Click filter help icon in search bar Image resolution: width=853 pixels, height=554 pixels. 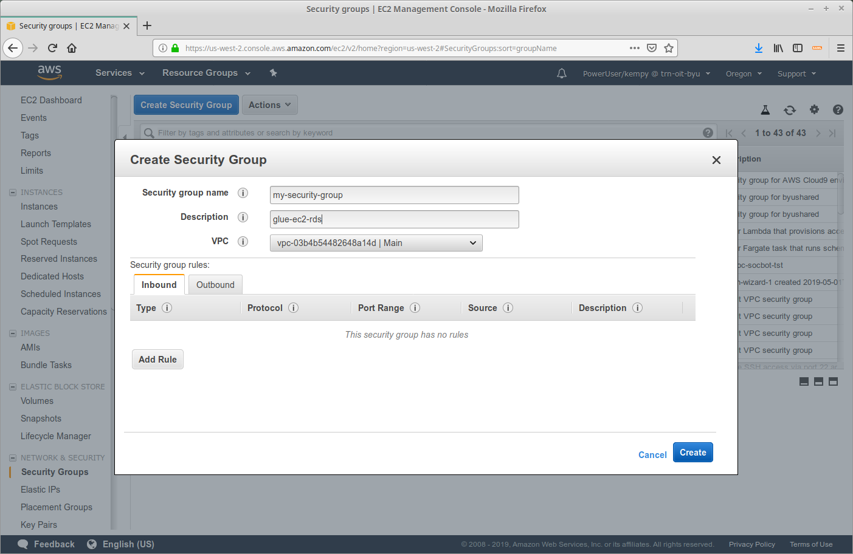point(708,132)
